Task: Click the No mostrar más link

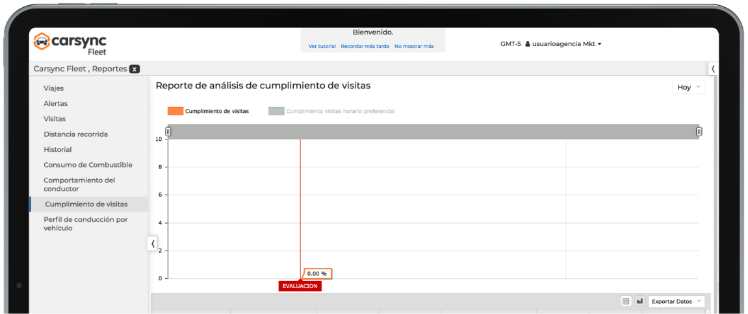Action: 414,47
